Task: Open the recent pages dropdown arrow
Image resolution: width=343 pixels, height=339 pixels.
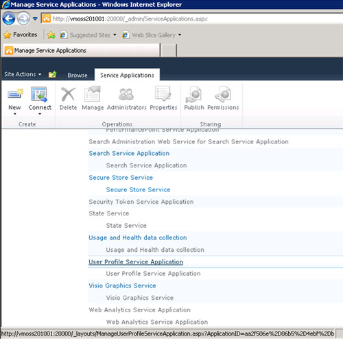Action: pos(35,19)
